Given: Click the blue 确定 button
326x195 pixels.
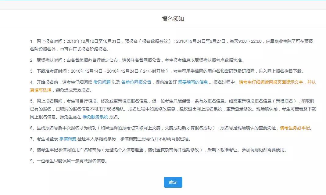Looking at the screenshot, I should [173, 182].
